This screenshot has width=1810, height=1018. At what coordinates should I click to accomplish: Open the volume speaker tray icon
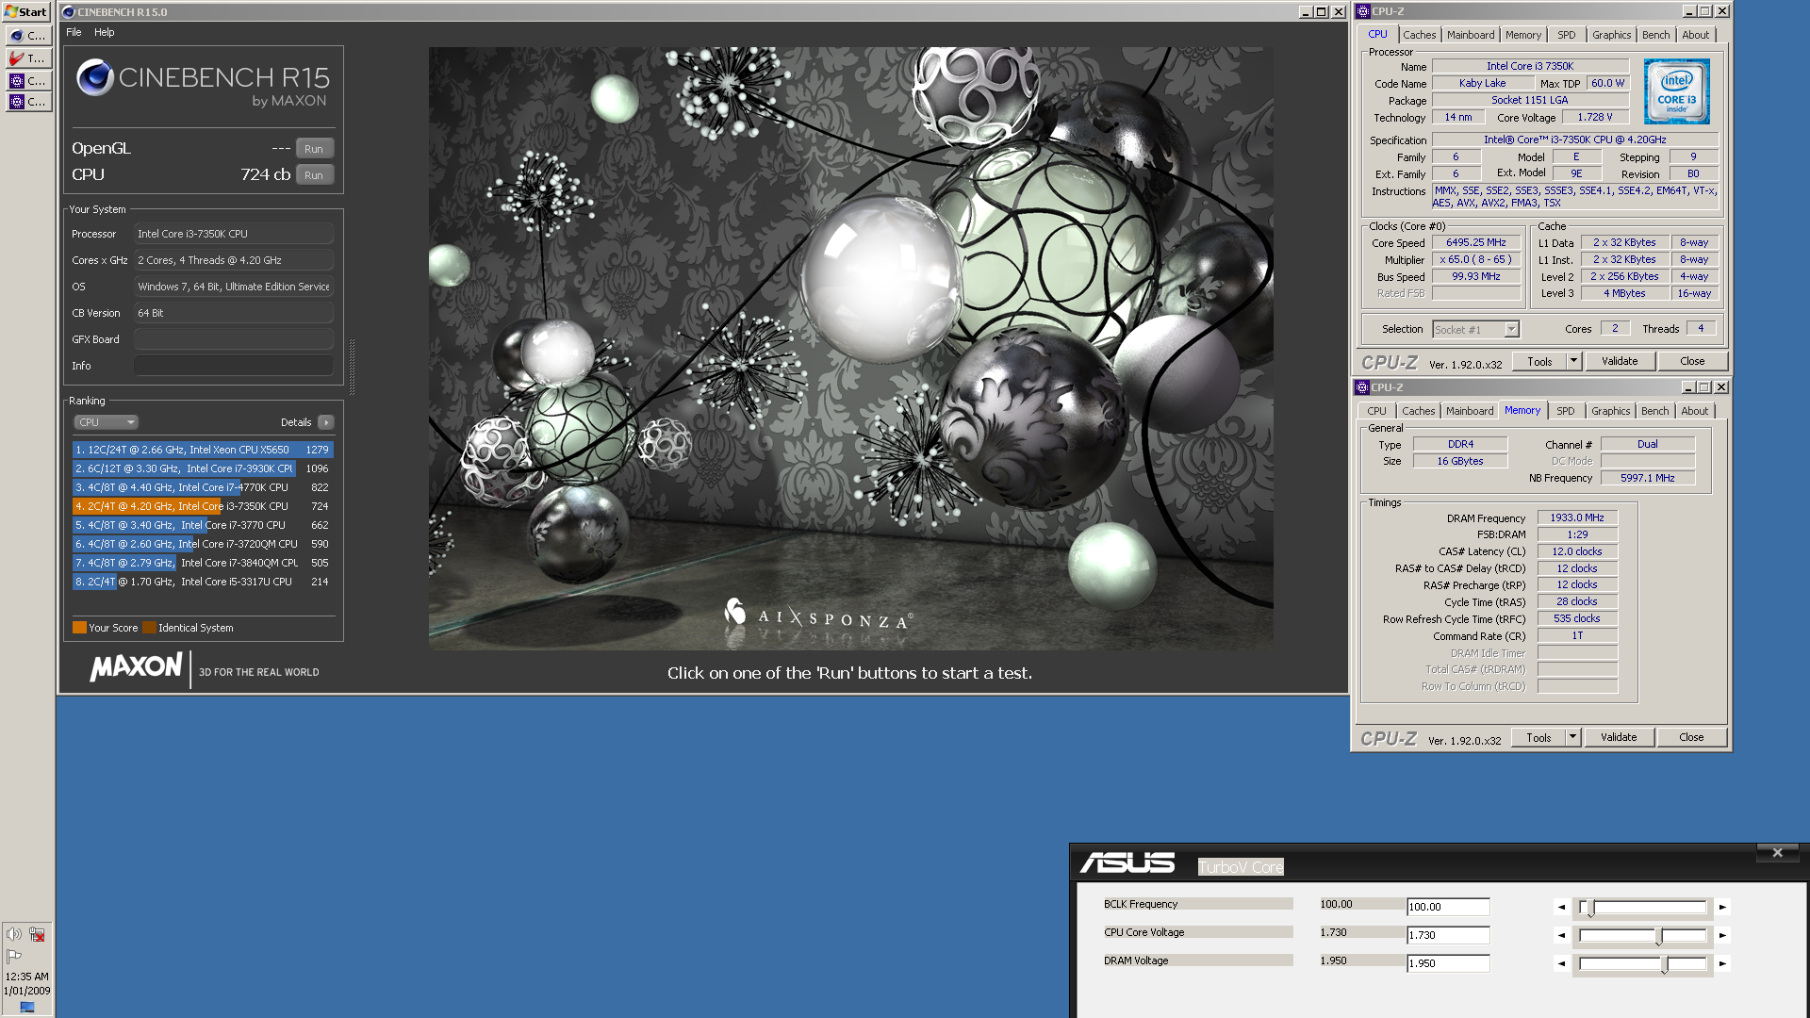pos(14,934)
